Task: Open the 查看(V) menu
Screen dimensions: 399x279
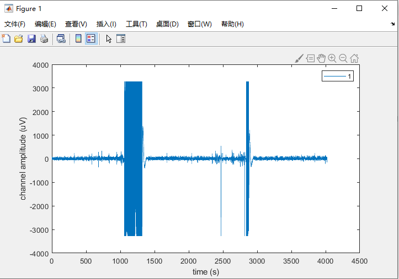Action: (x=76, y=24)
